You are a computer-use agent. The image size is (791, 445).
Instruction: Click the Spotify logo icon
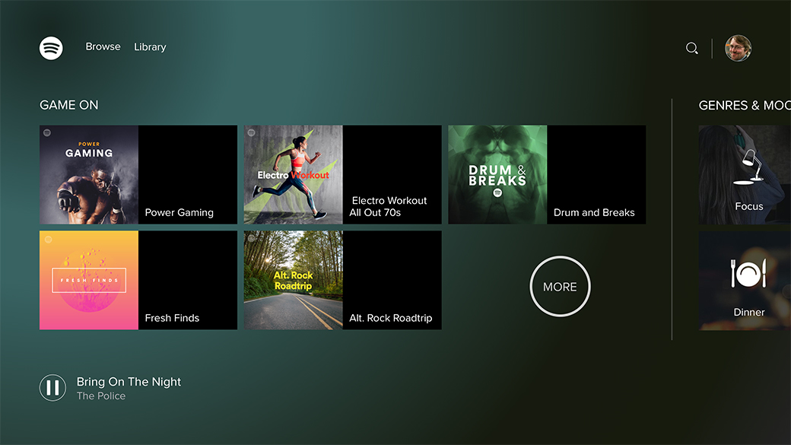click(x=51, y=48)
